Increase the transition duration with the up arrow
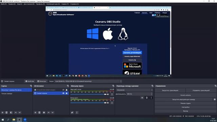 [152, 93]
